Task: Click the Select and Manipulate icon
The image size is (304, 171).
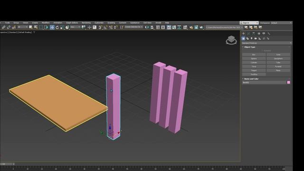Action: pyautogui.click(x=89, y=28)
